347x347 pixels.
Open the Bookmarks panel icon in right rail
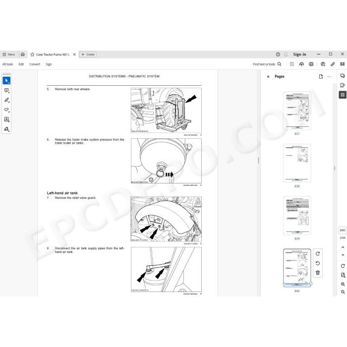pos(343,85)
